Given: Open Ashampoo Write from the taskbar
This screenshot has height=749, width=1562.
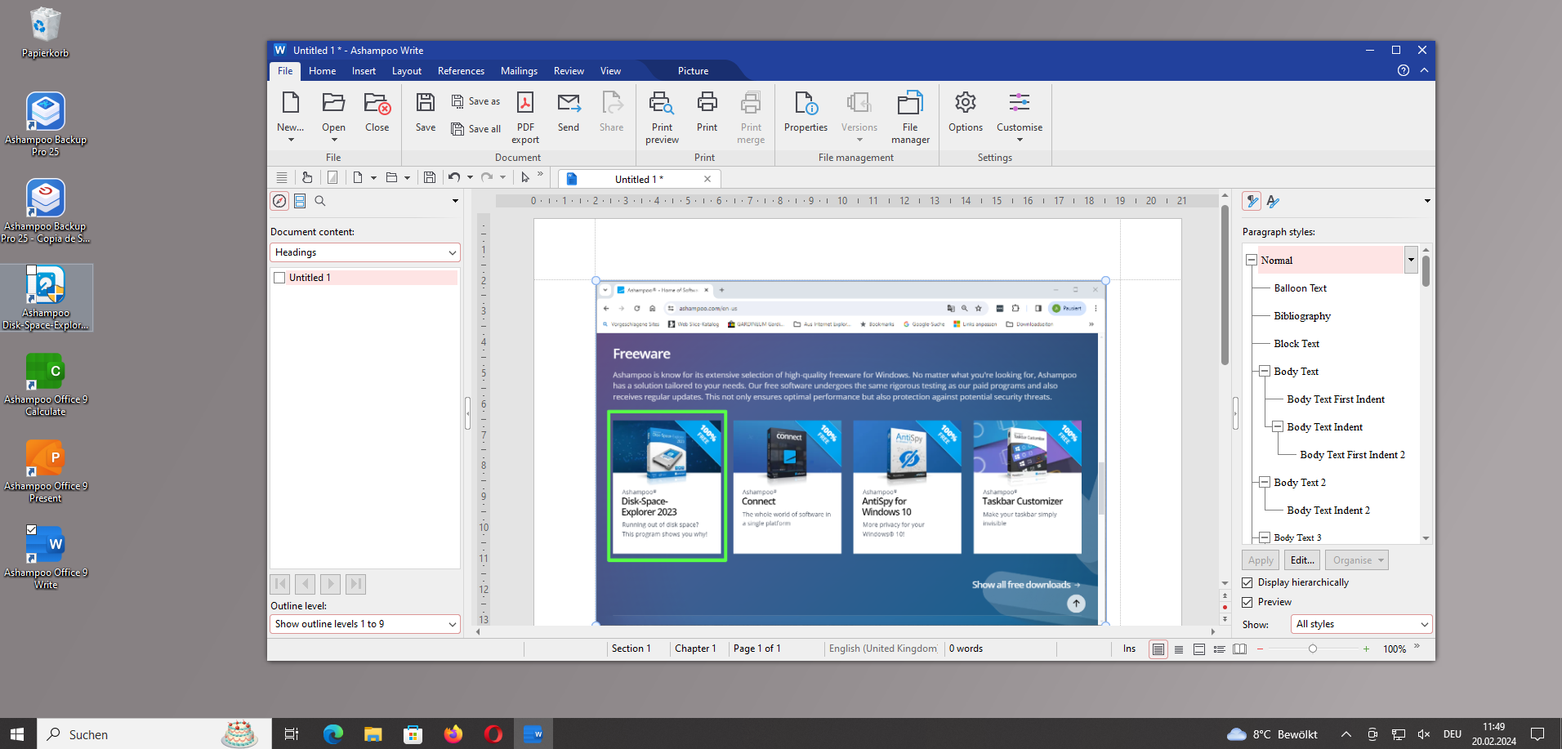Looking at the screenshot, I should (533, 734).
